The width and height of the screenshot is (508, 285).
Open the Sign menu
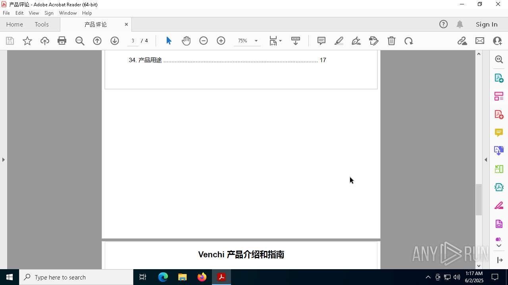[x=49, y=13]
